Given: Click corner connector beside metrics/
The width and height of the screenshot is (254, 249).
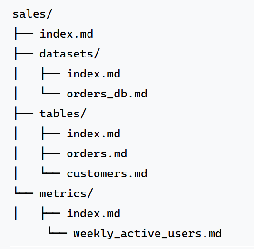Looking at the screenshot, I should (x=24, y=190).
